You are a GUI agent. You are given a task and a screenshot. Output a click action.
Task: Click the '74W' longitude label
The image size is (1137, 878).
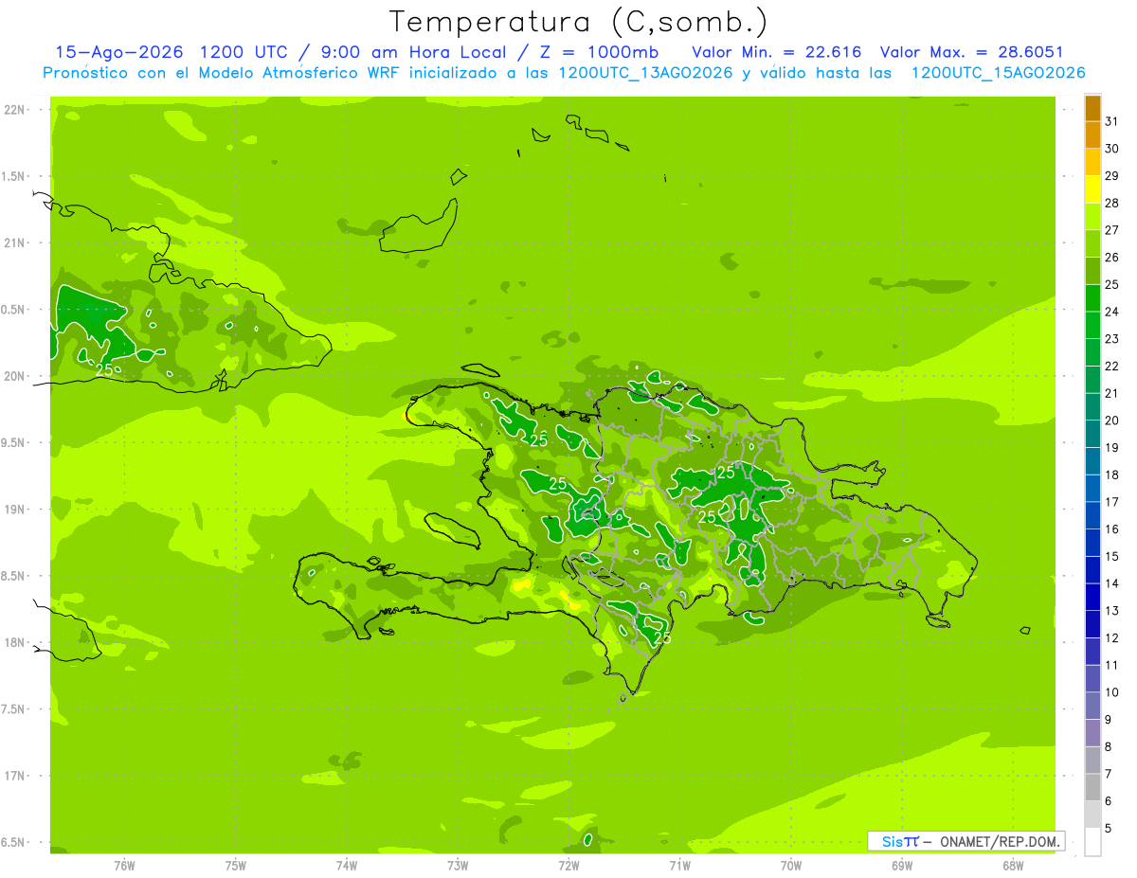pyautogui.click(x=347, y=866)
